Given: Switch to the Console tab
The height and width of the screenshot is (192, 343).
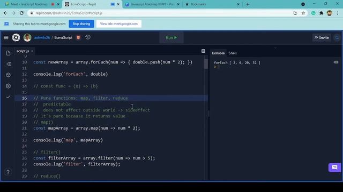Looking at the screenshot, I should click(x=218, y=53).
